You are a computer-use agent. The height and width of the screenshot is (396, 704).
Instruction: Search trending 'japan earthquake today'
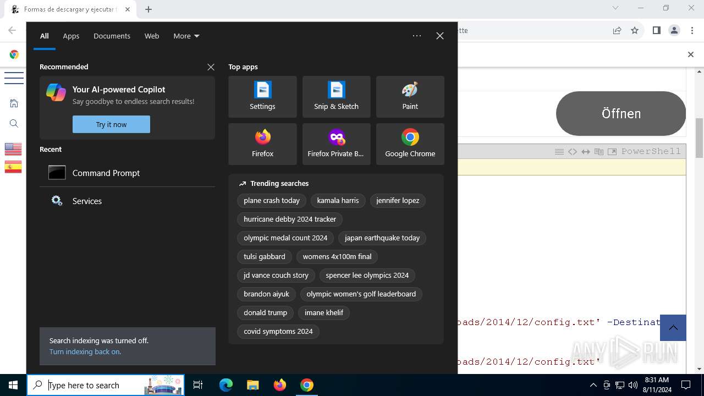click(x=382, y=238)
